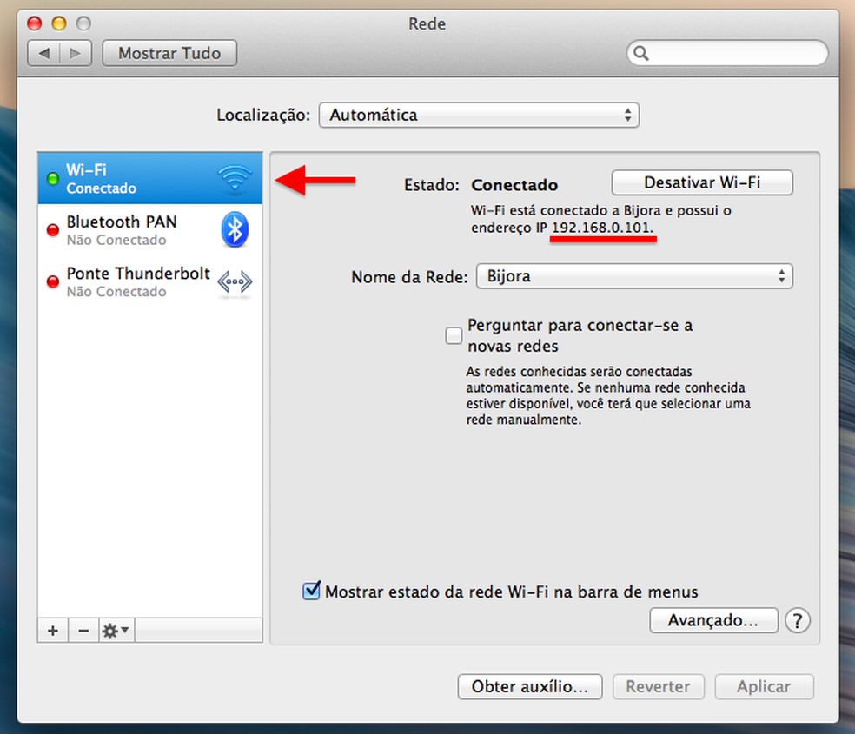Open help via the question mark icon
This screenshot has height=734, width=855.
(797, 621)
